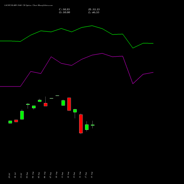
Task: Click the long red candlestick for 14 Aug
Action: (81, 124)
